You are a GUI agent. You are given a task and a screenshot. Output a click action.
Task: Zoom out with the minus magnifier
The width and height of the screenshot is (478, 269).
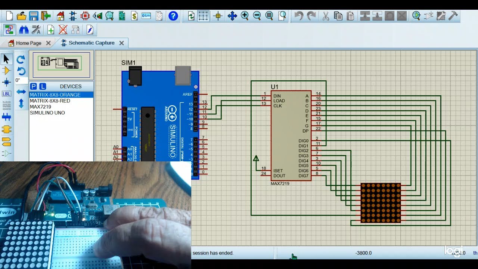click(257, 16)
